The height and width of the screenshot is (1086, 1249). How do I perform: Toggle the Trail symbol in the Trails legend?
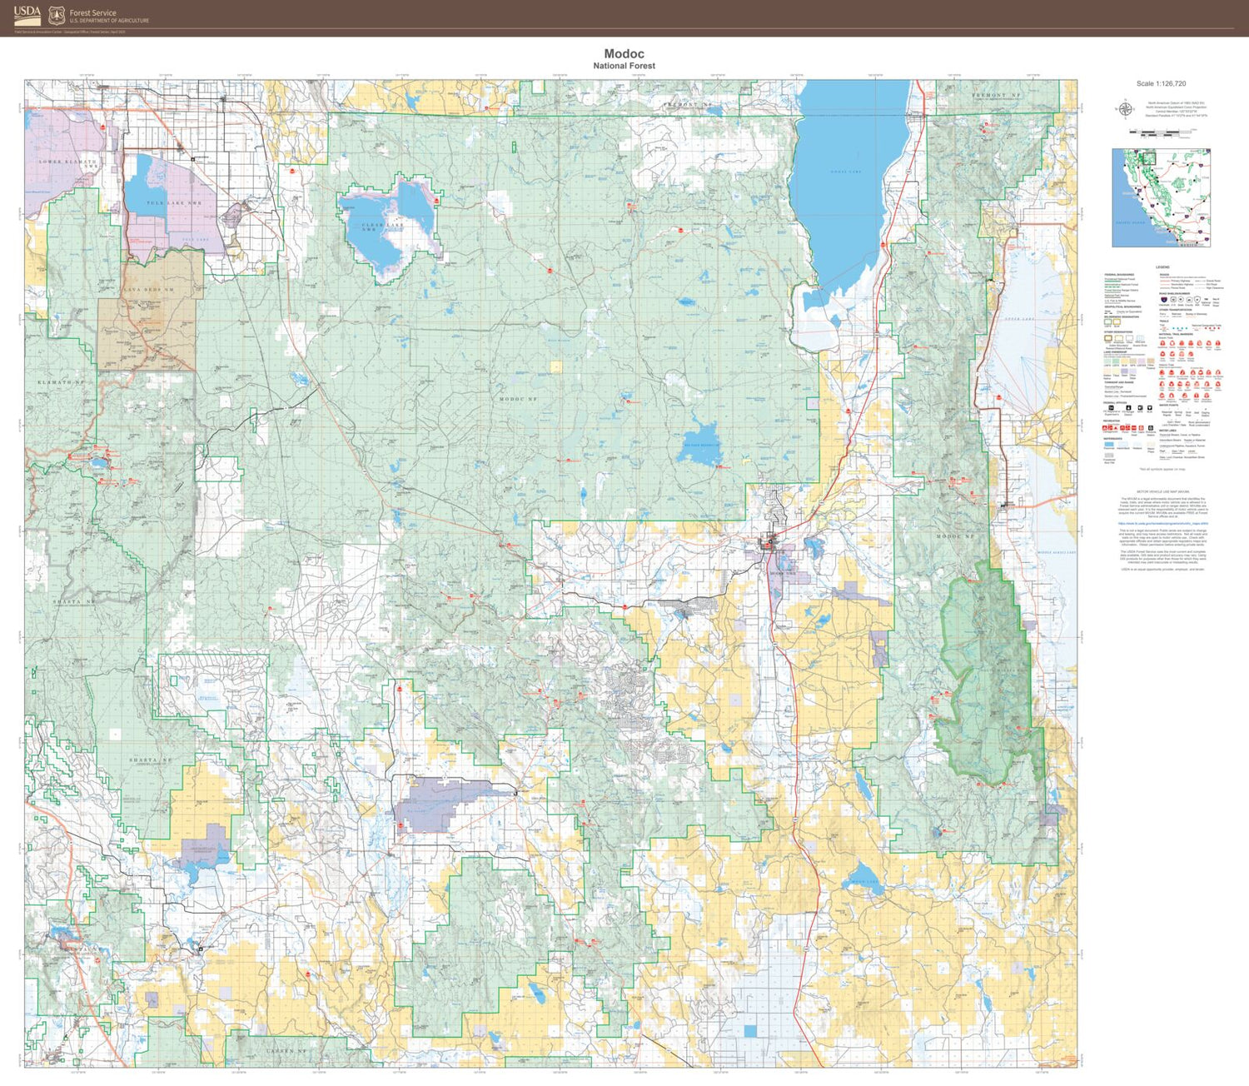coord(1163,328)
